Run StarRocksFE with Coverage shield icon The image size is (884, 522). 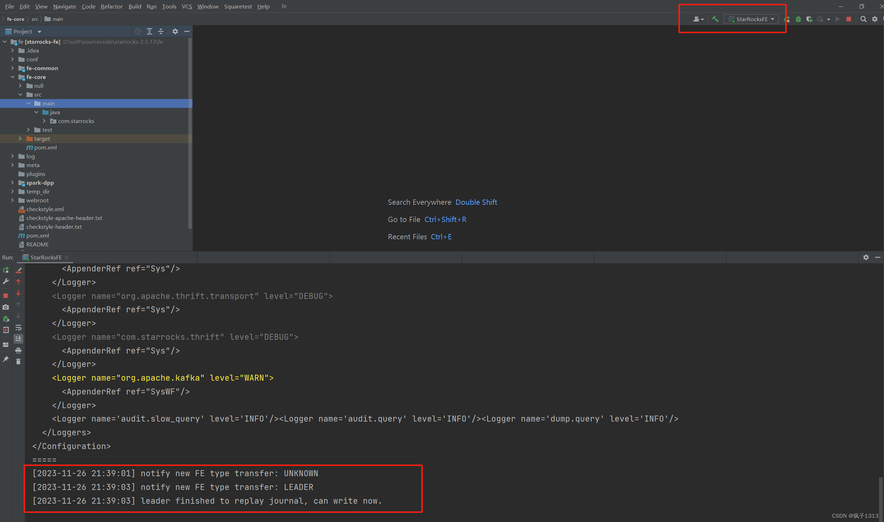tap(809, 19)
